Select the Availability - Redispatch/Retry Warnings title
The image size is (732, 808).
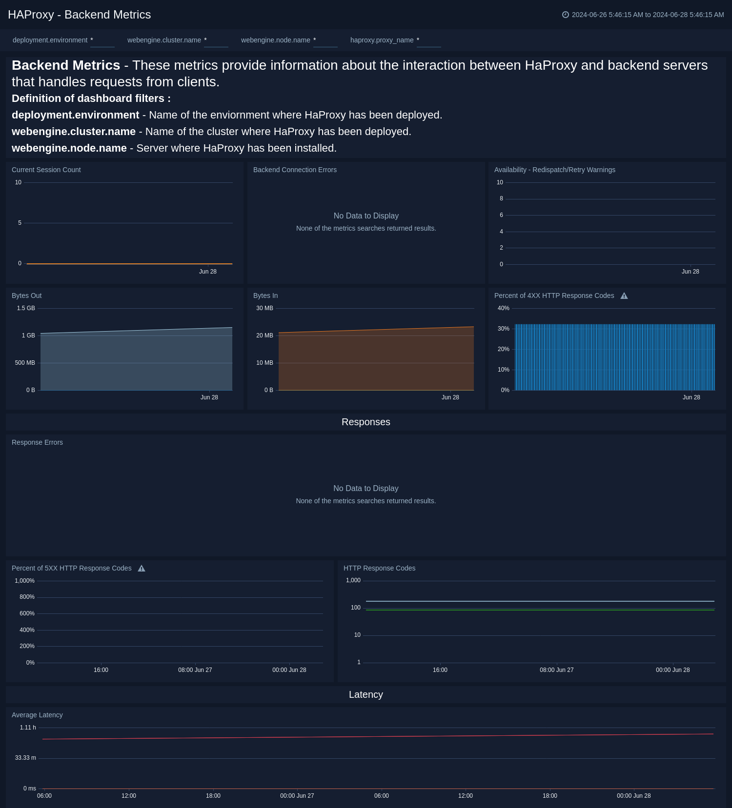[555, 170]
